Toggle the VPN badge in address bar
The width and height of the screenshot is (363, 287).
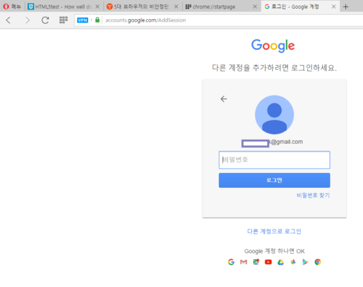point(83,20)
